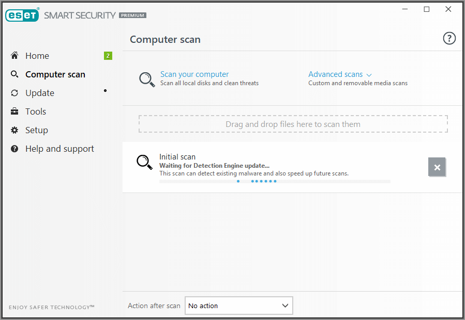Click the drag and drop files area
This screenshot has height=320, width=465.
click(293, 124)
